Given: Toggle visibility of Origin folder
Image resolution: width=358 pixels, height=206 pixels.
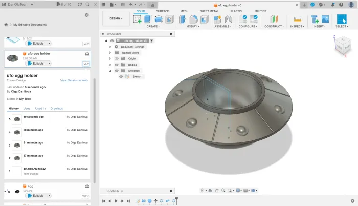Looking at the screenshot, I should click(117, 58).
